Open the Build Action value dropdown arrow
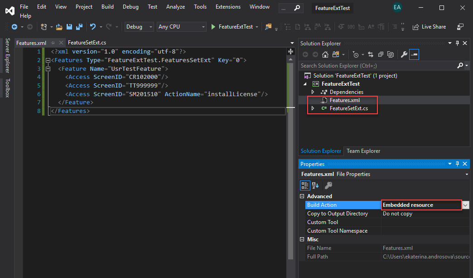The image size is (473, 278). [466, 205]
